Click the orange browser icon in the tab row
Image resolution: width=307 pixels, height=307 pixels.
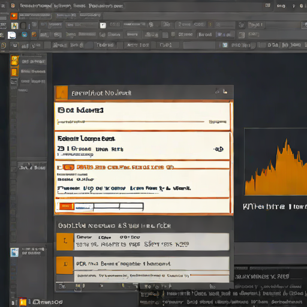[14, 16]
